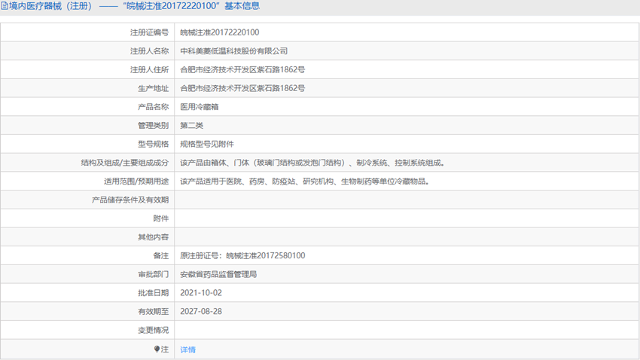Click the empty 附件 value cell
This screenshot has height=360, width=640.
407,218
